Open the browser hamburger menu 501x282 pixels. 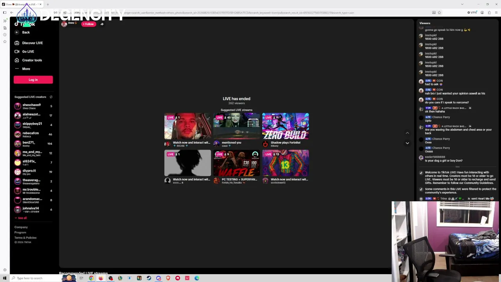(496, 13)
